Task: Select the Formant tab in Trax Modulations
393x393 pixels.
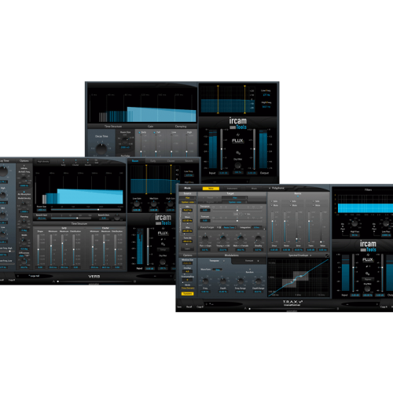Action: pyautogui.click(x=249, y=261)
